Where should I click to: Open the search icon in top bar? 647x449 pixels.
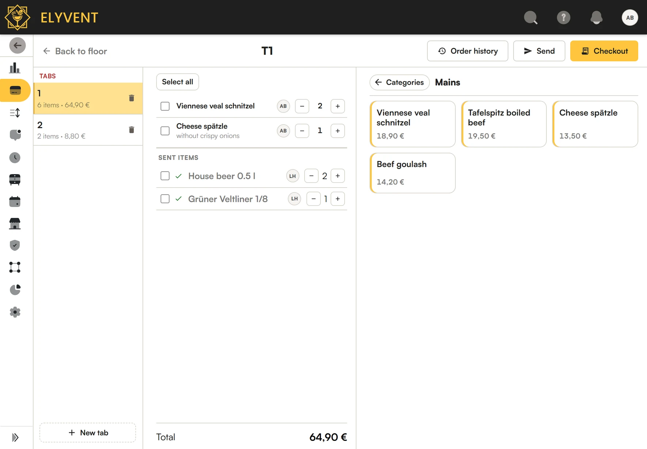tap(531, 18)
